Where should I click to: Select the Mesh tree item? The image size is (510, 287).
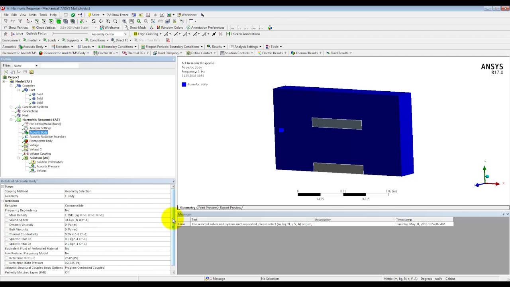[x=25, y=115]
